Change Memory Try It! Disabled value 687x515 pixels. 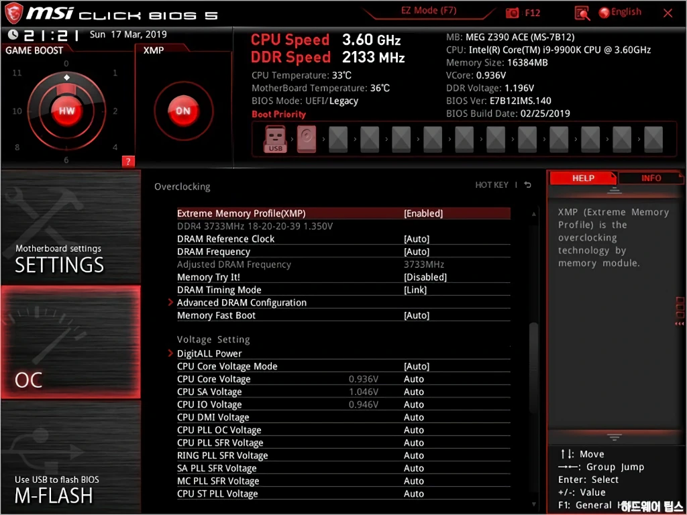(x=425, y=277)
